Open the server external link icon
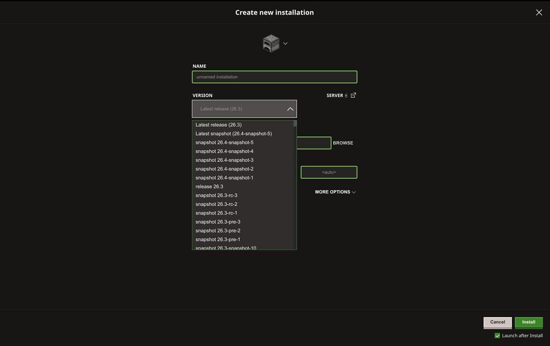Viewport: 550px width, 346px height. (353, 95)
